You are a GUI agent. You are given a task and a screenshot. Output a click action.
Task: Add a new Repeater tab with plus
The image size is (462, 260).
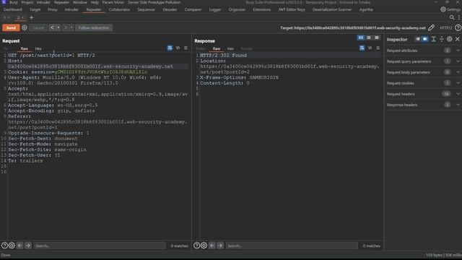pos(32,17)
